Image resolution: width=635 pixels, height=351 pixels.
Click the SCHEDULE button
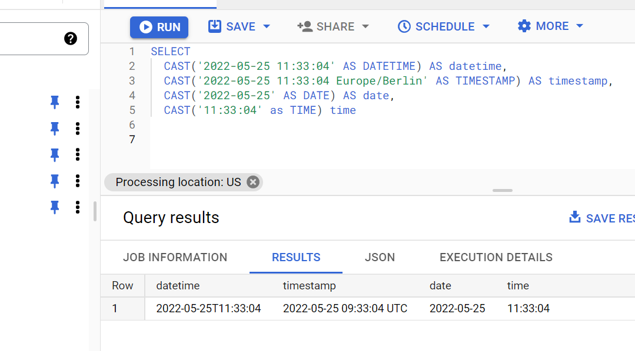[x=437, y=26]
